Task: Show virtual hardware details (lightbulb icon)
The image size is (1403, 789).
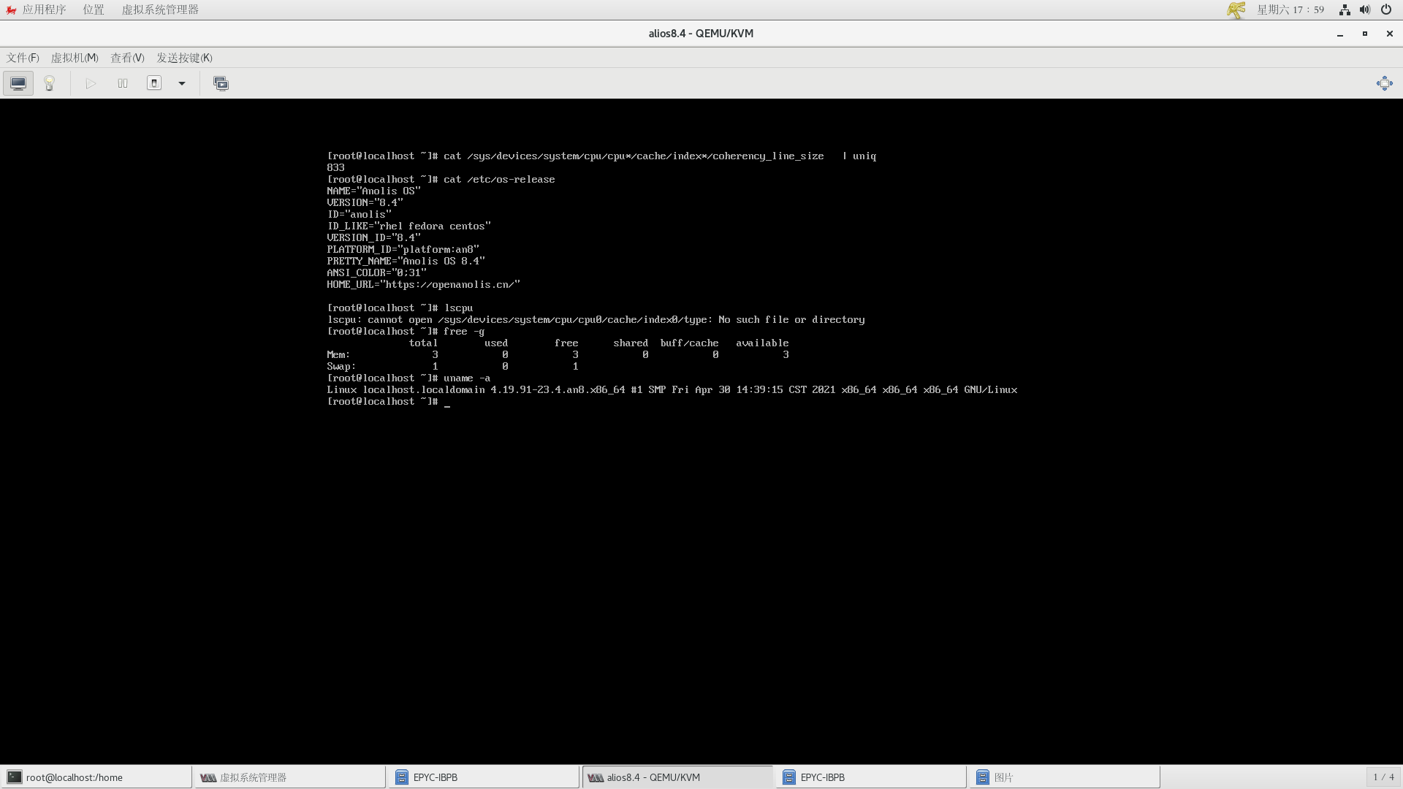Action: (x=50, y=83)
